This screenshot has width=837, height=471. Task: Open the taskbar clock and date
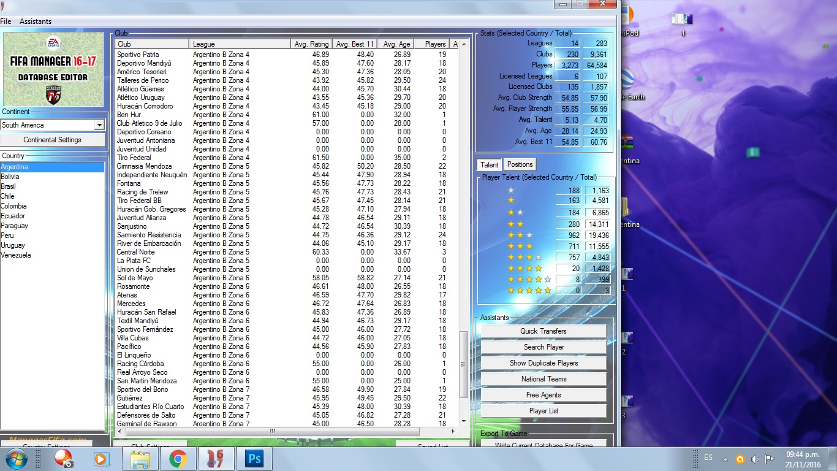click(803, 459)
